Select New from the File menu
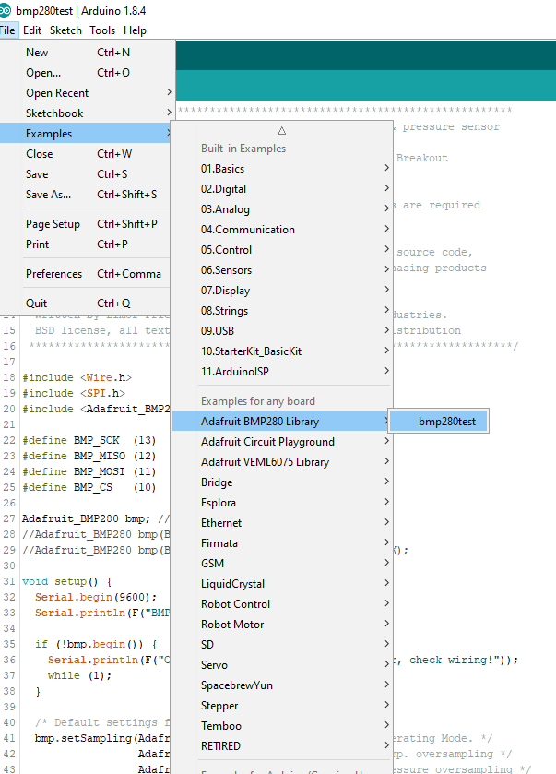Screen dimensions: 556x774 click(x=87, y=53)
